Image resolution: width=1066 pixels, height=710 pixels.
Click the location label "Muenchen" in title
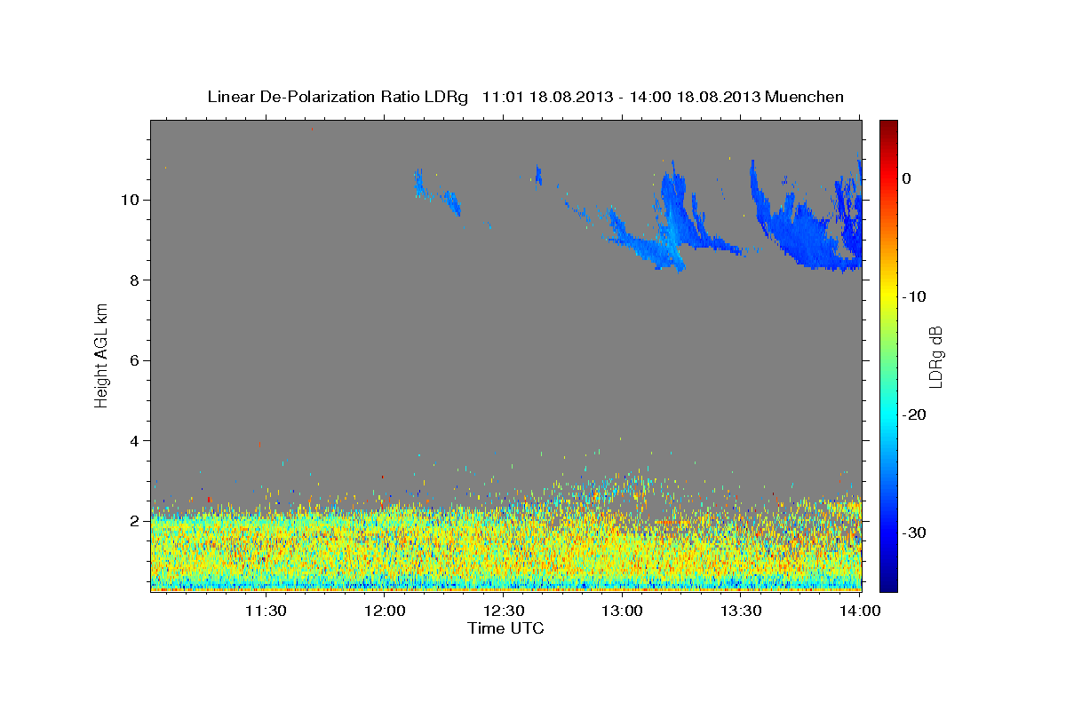pos(805,97)
